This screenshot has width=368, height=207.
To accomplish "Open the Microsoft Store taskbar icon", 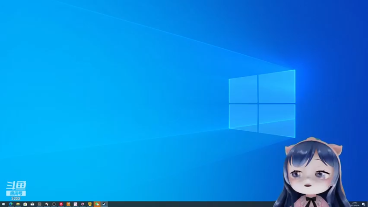I will [25, 204].
